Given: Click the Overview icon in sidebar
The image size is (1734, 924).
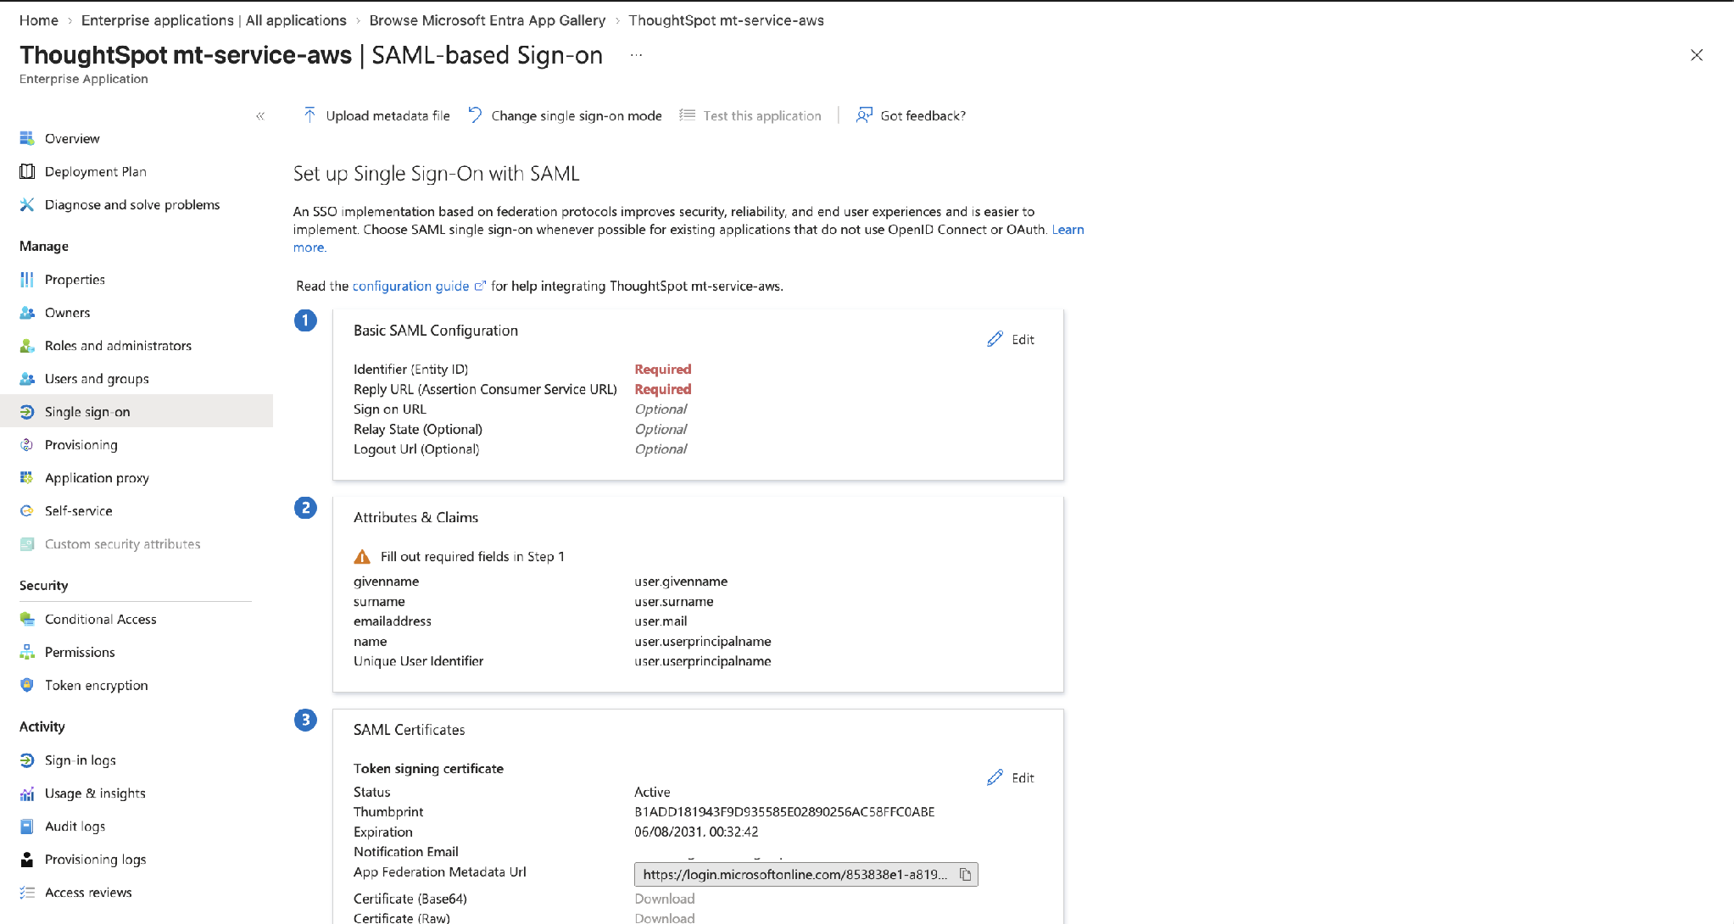Looking at the screenshot, I should pos(27,138).
